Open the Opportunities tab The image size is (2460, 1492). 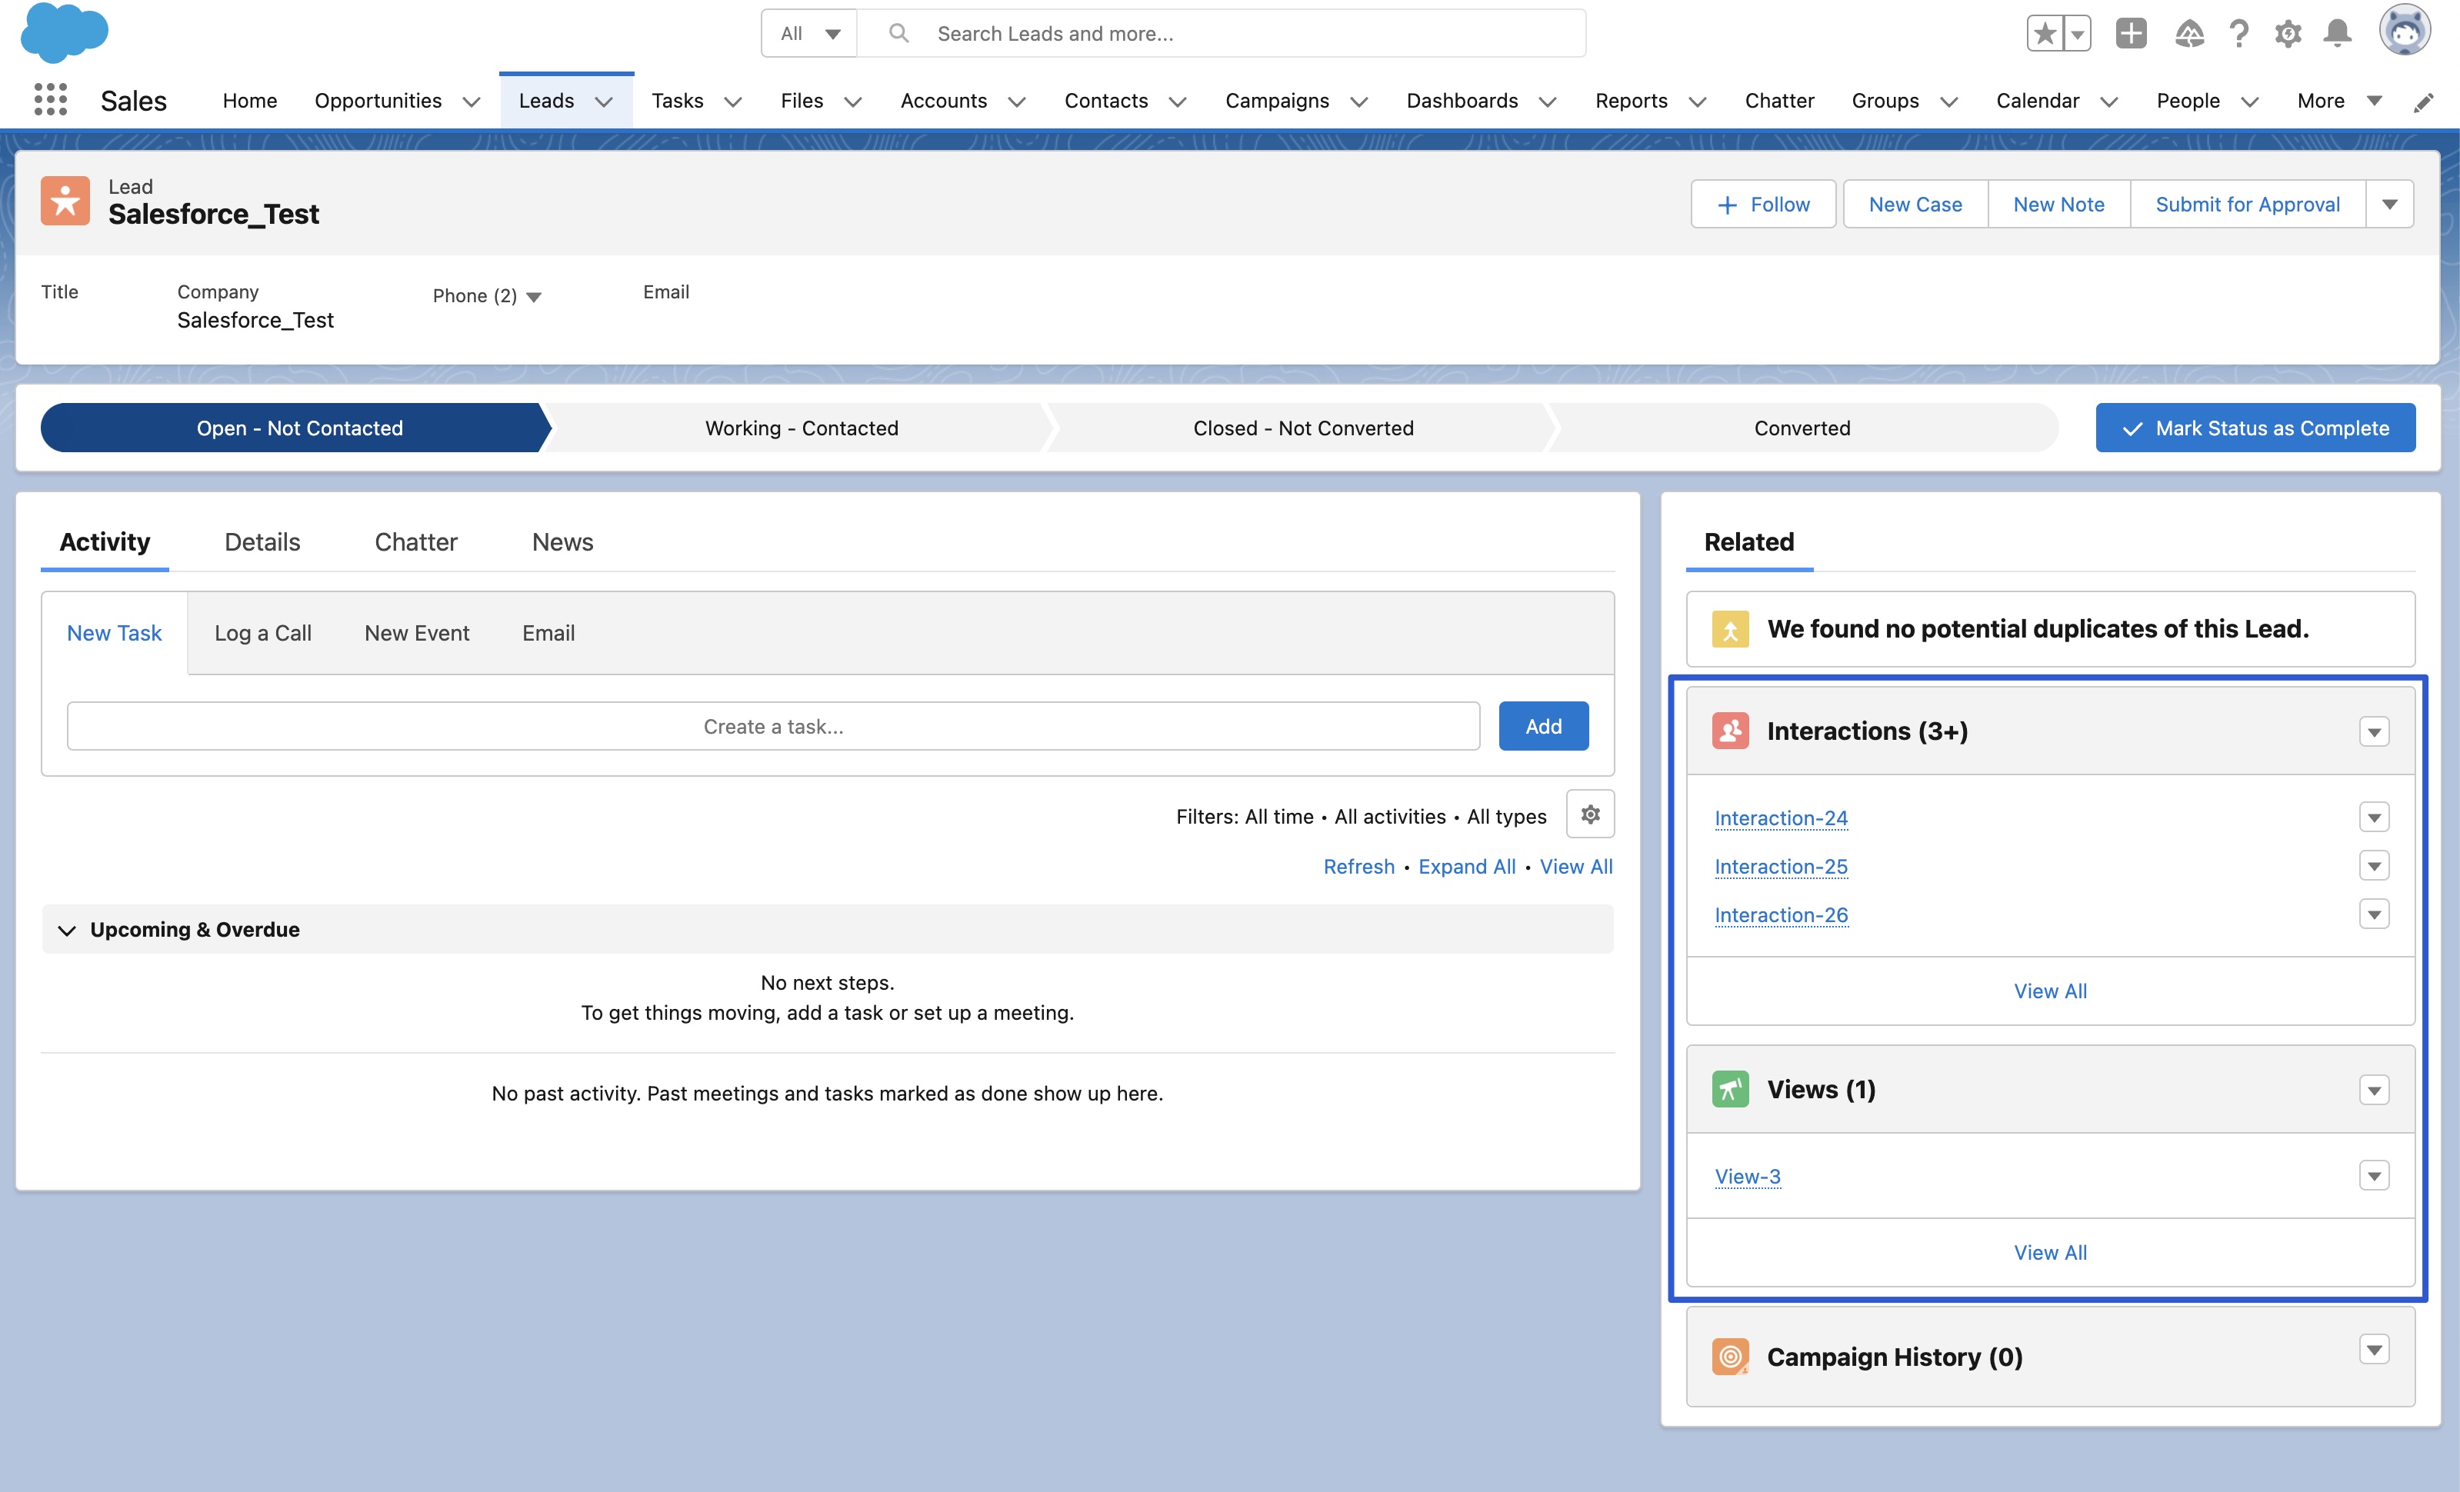[378, 101]
